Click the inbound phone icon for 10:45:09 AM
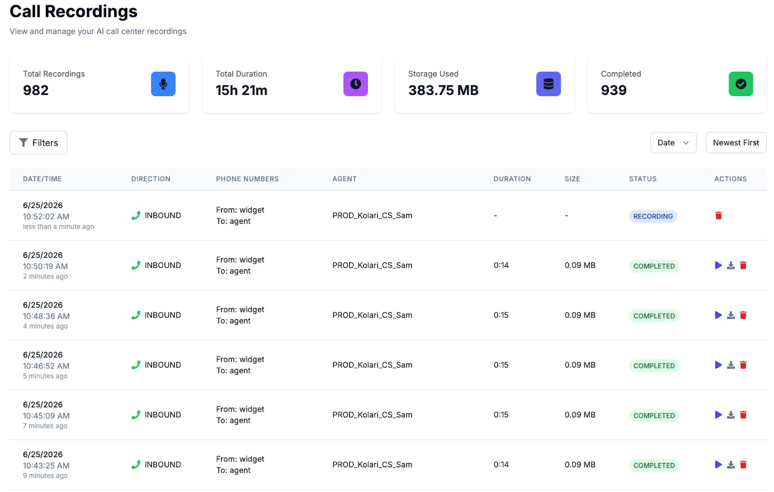The height and width of the screenshot is (492, 774). pos(136,415)
